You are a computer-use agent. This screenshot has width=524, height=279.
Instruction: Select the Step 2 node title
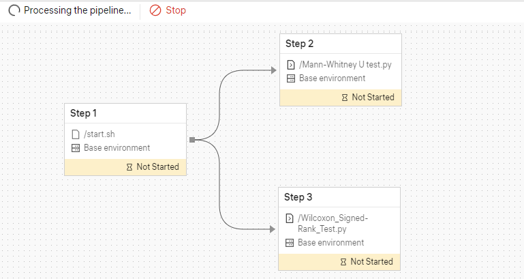(x=300, y=44)
